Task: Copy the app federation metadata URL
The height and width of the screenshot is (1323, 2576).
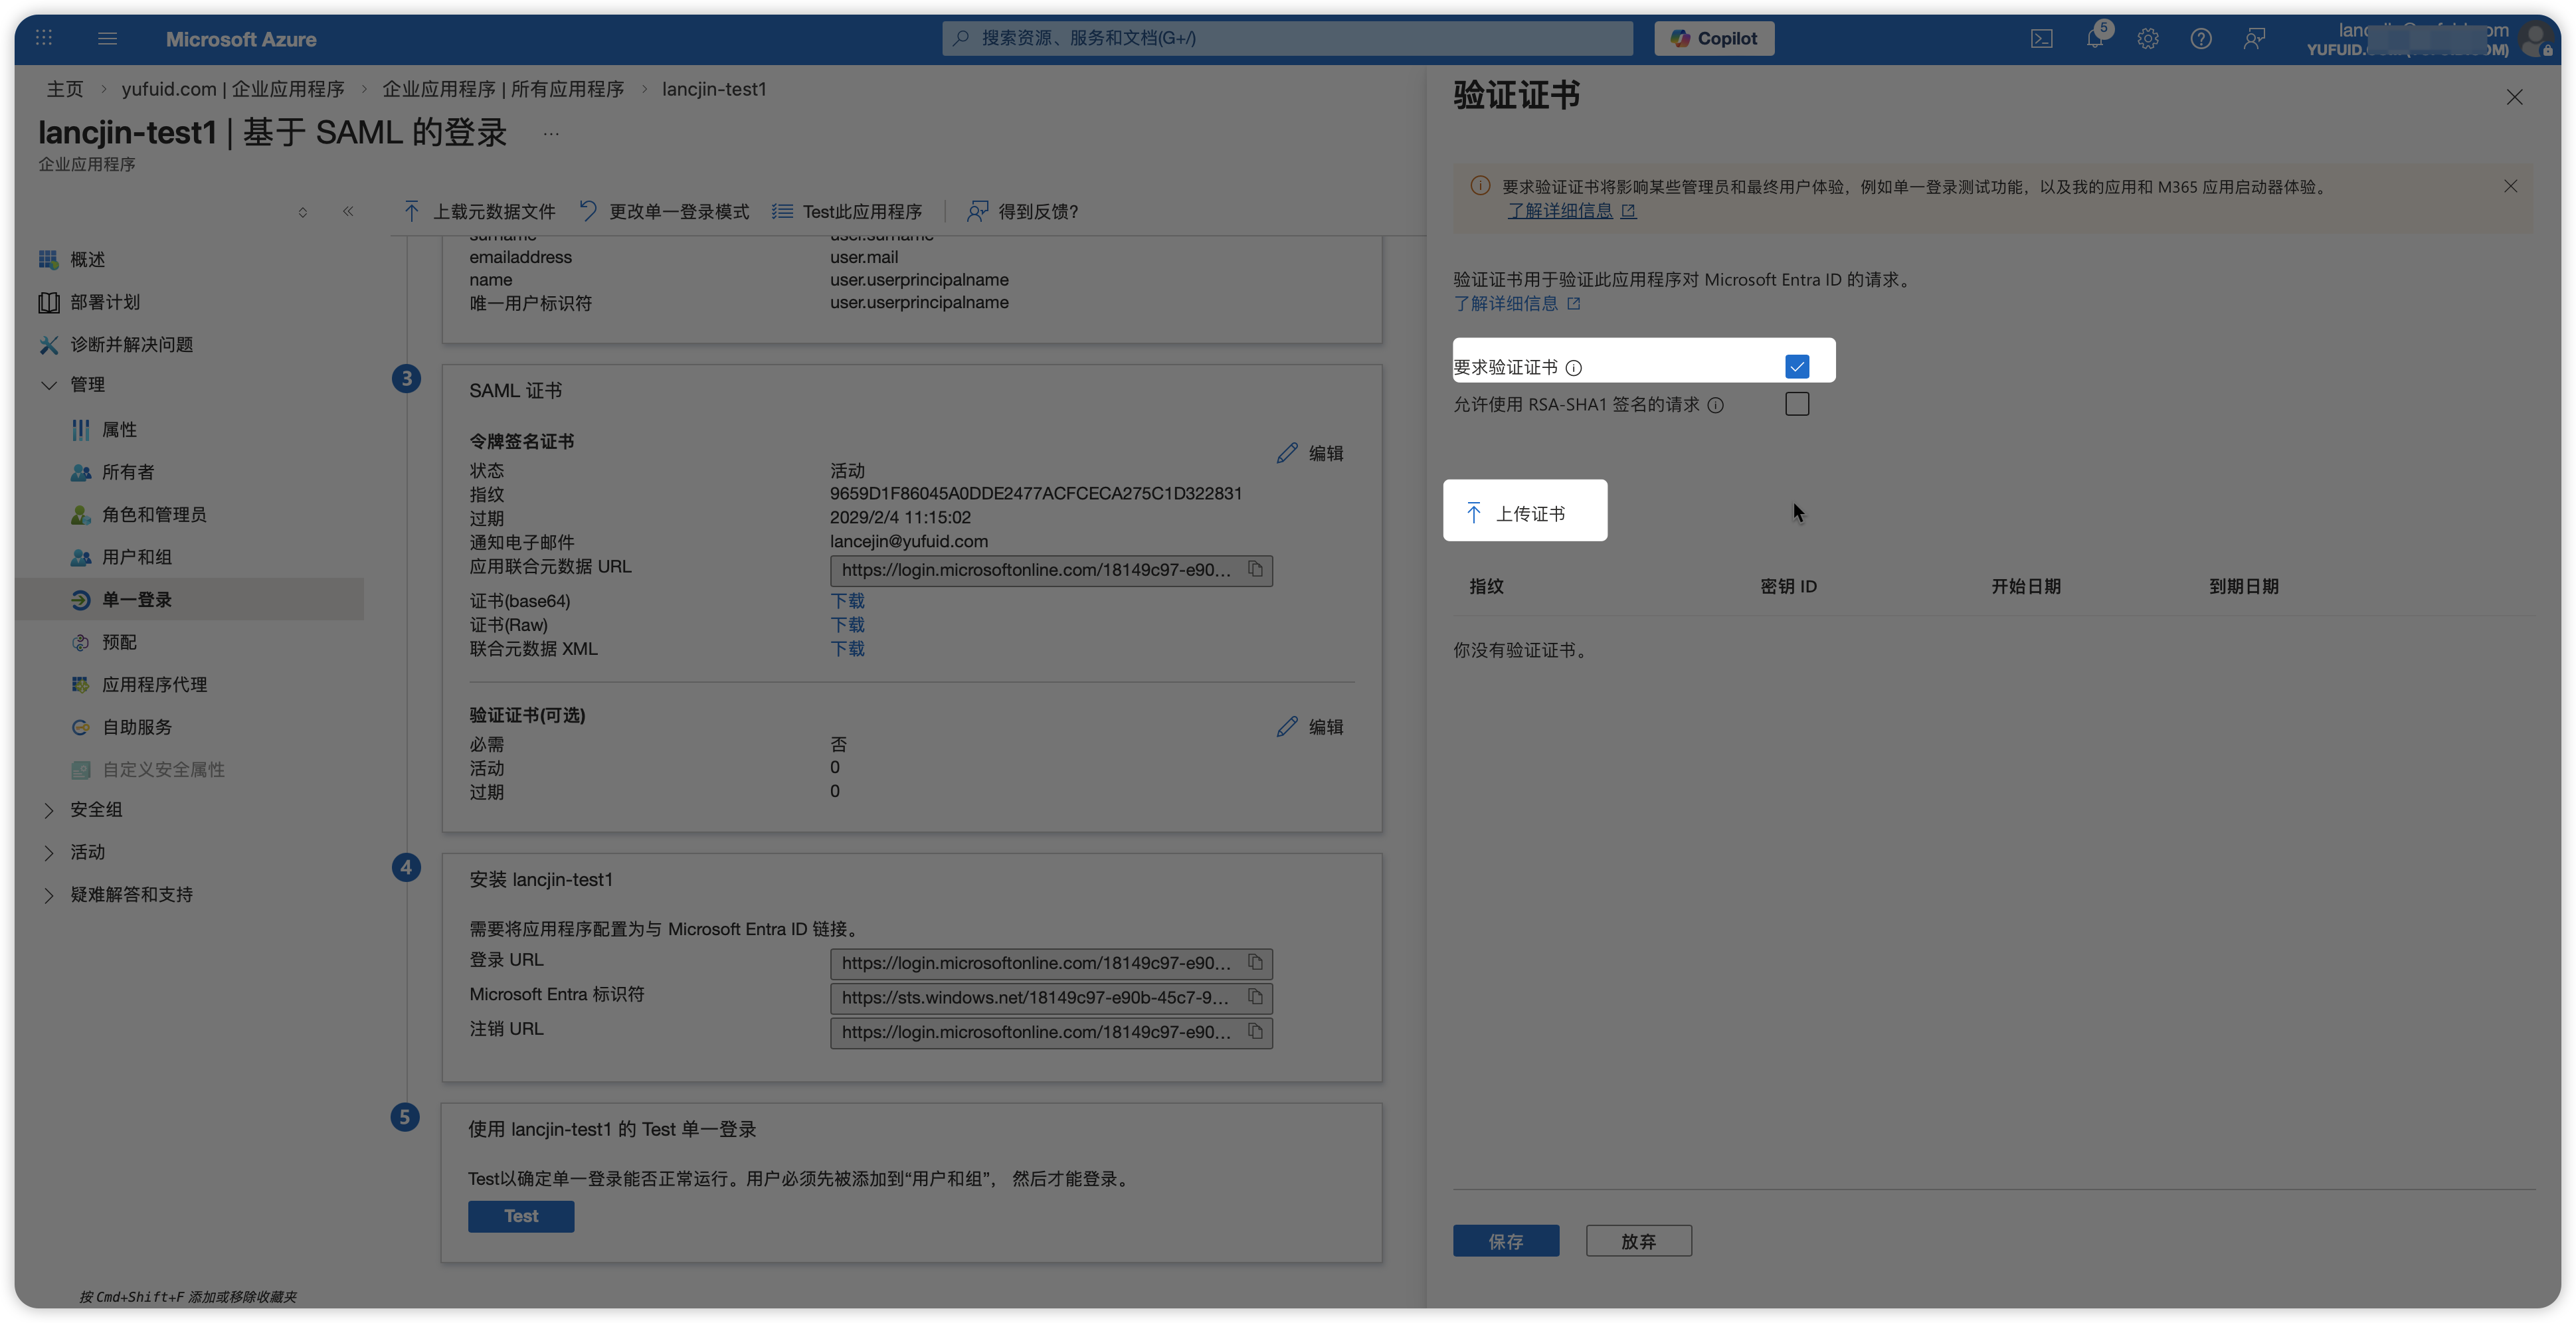Action: (1255, 570)
